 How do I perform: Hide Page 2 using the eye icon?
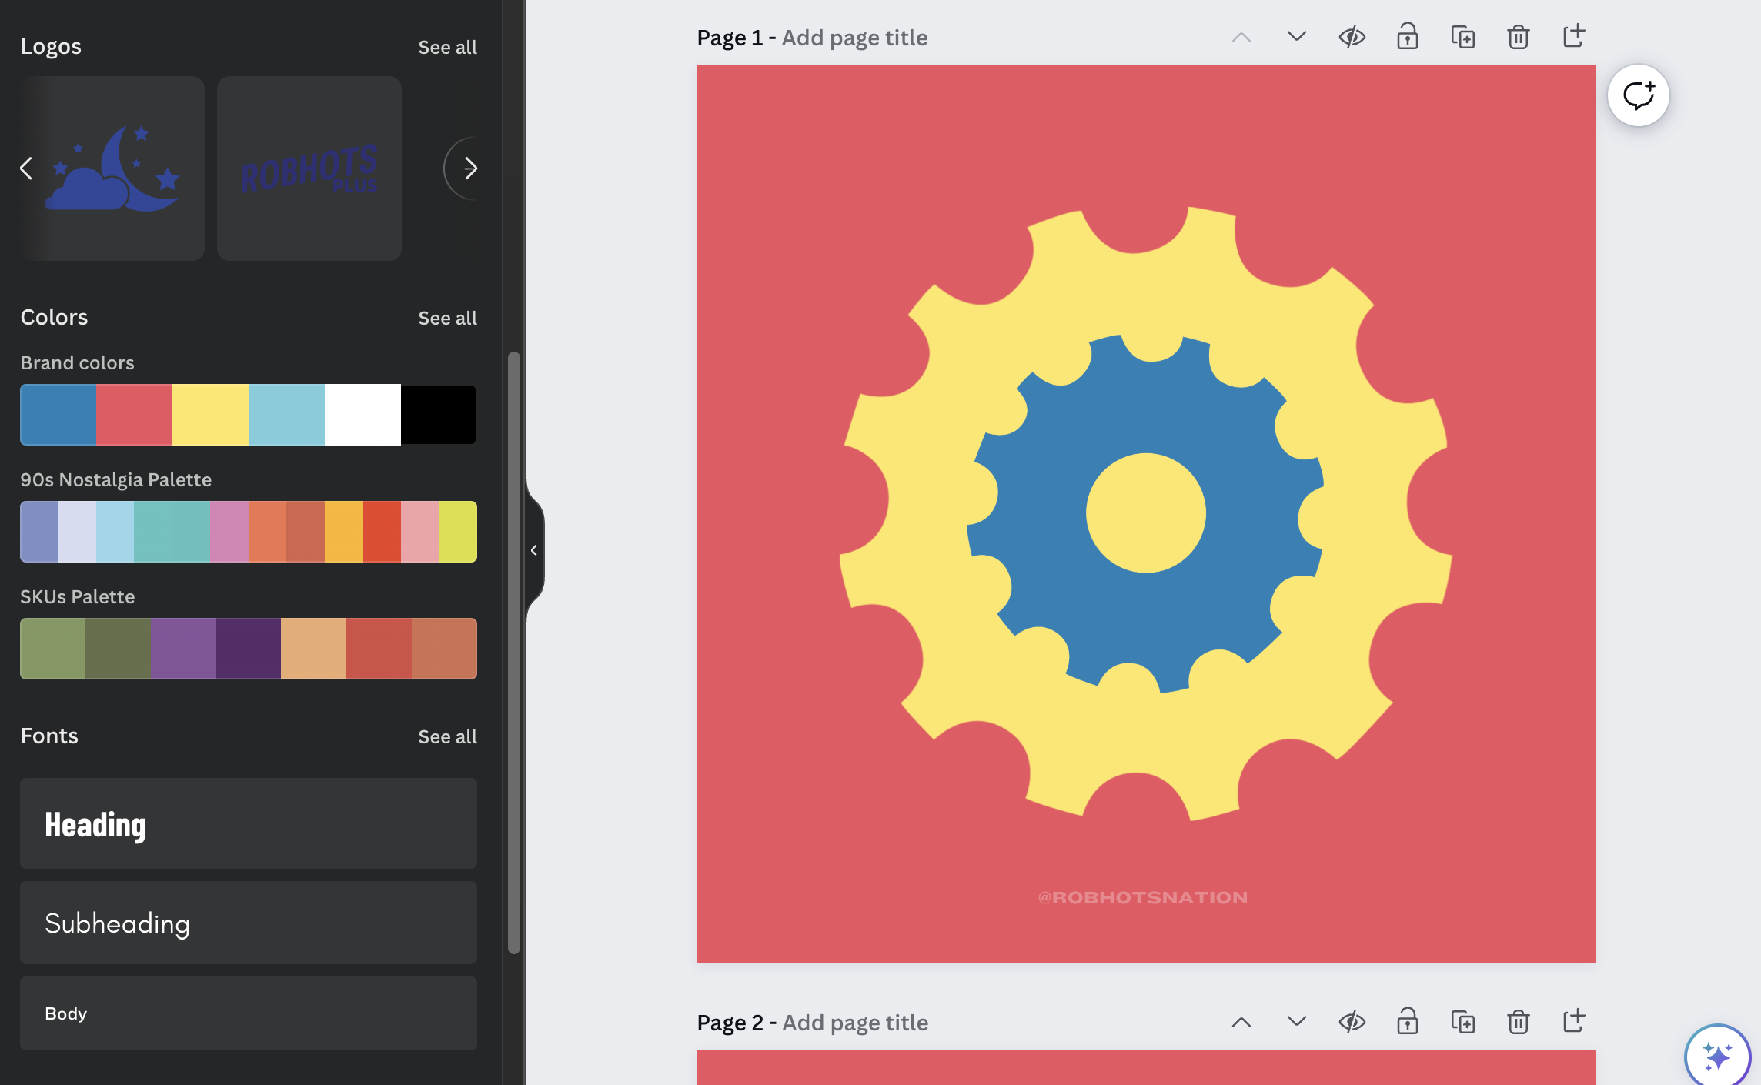click(x=1352, y=1022)
